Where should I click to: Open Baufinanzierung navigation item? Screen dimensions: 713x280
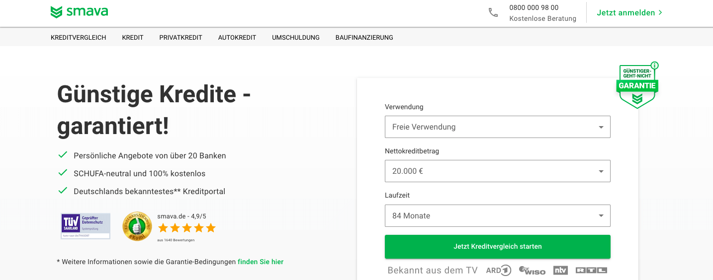(x=364, y=38)
